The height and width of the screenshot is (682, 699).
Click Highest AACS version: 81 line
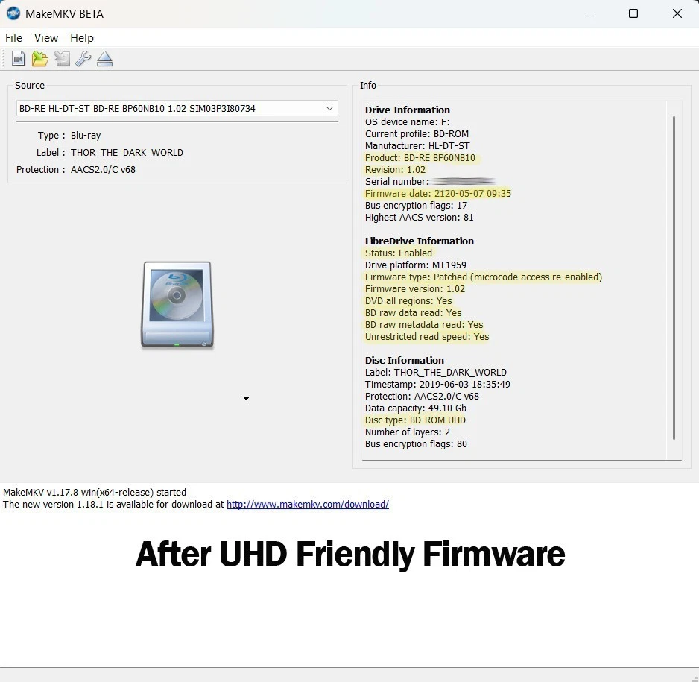tap(419, 218)
